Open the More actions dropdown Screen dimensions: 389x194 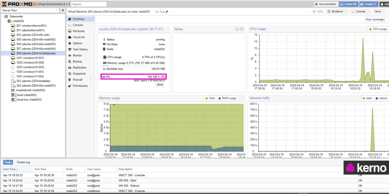coord(379,12)
